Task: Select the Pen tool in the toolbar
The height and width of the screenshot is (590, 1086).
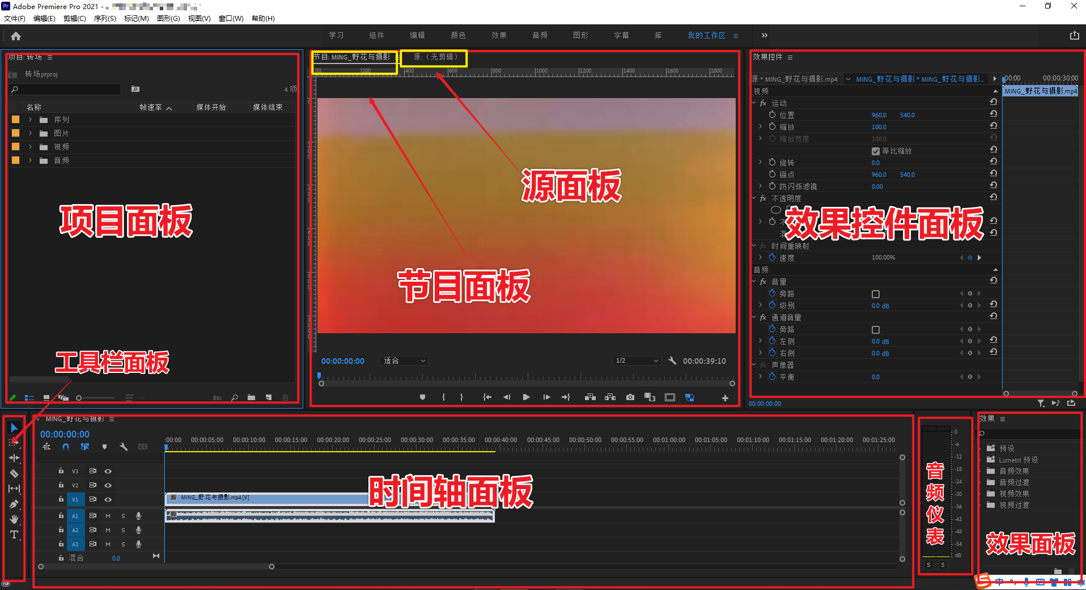Action: [14, 503]
